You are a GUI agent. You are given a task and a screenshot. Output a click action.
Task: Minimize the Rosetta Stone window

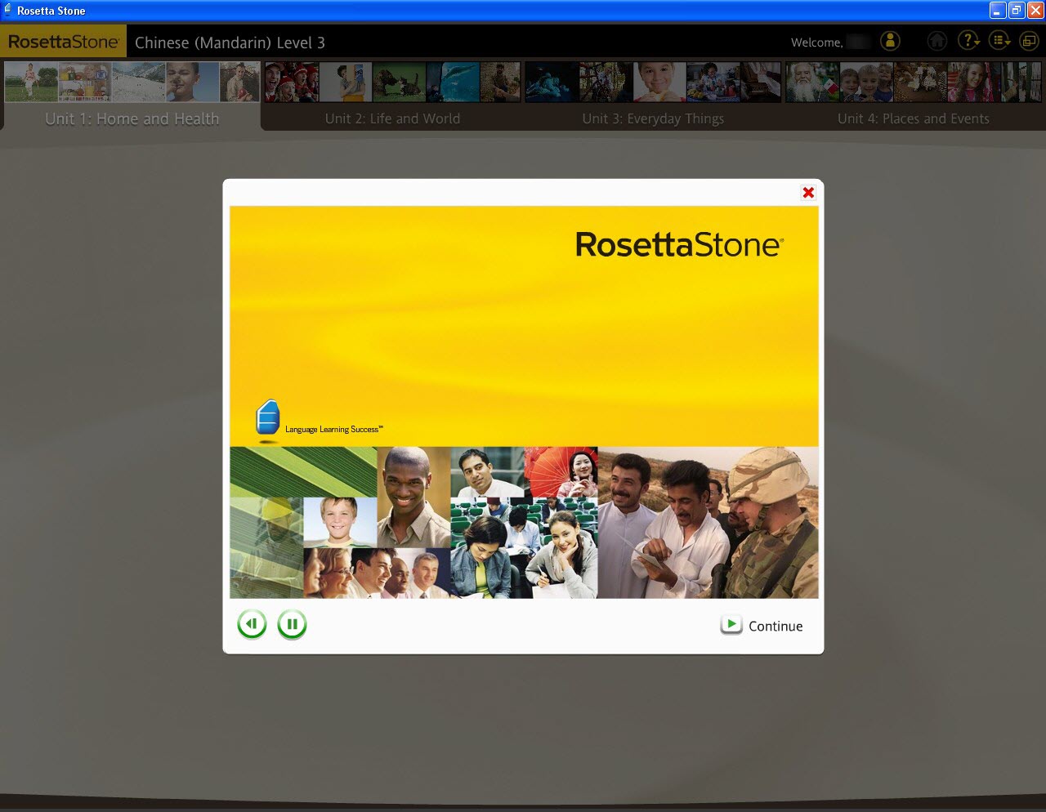(x=998, y=10)
